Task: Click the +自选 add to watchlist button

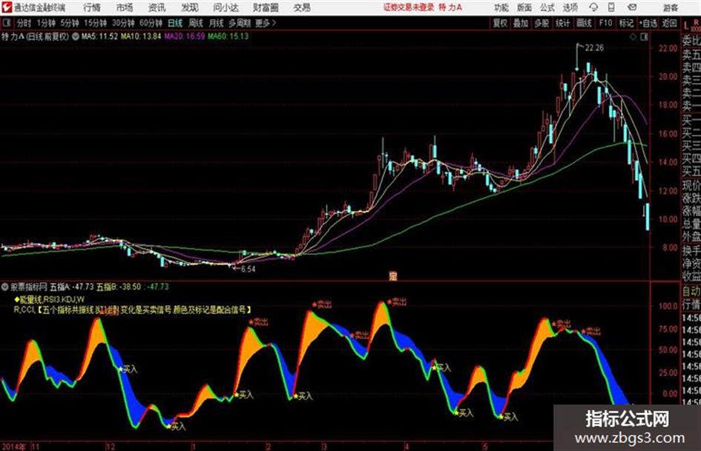Action: tap(648, 23)
